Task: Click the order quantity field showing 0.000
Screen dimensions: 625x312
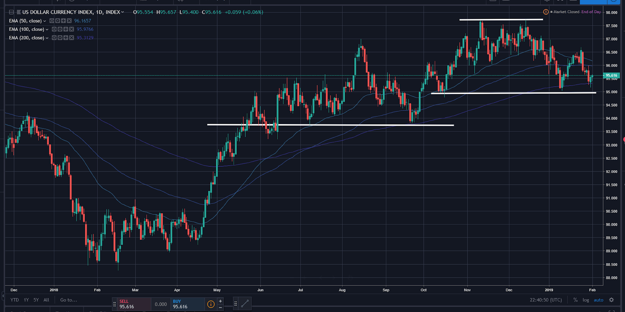Action: [x=161, y=304]
